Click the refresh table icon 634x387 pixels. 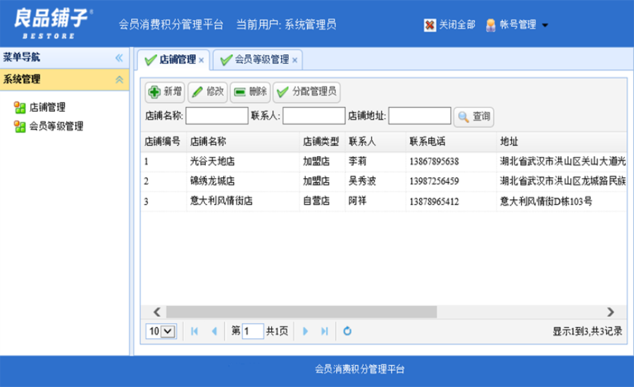coord(347,331)
